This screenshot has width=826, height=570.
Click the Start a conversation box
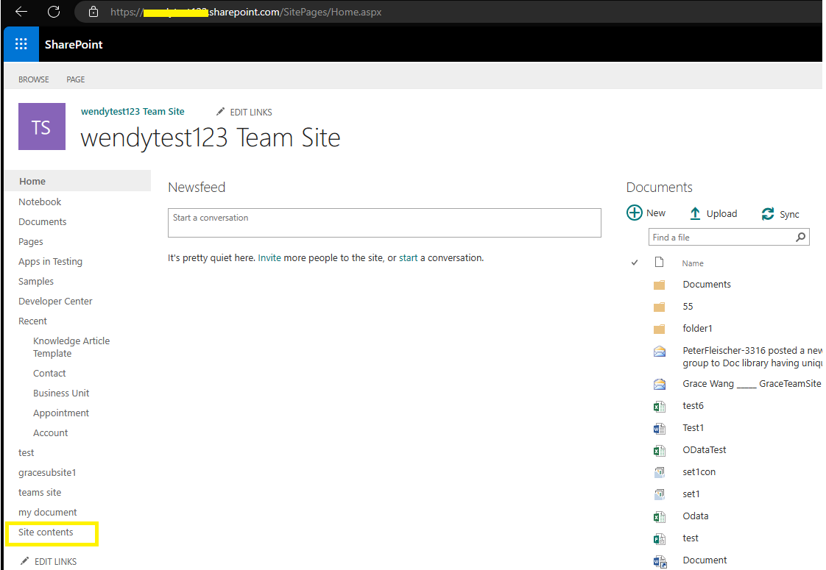[x=384, y=223]
